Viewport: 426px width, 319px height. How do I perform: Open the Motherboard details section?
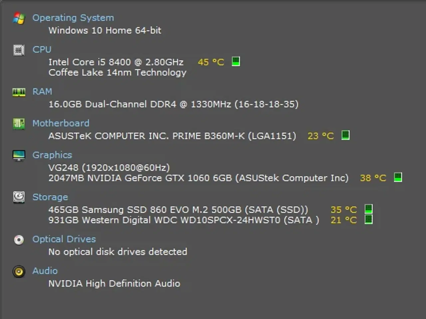[61, 123]
